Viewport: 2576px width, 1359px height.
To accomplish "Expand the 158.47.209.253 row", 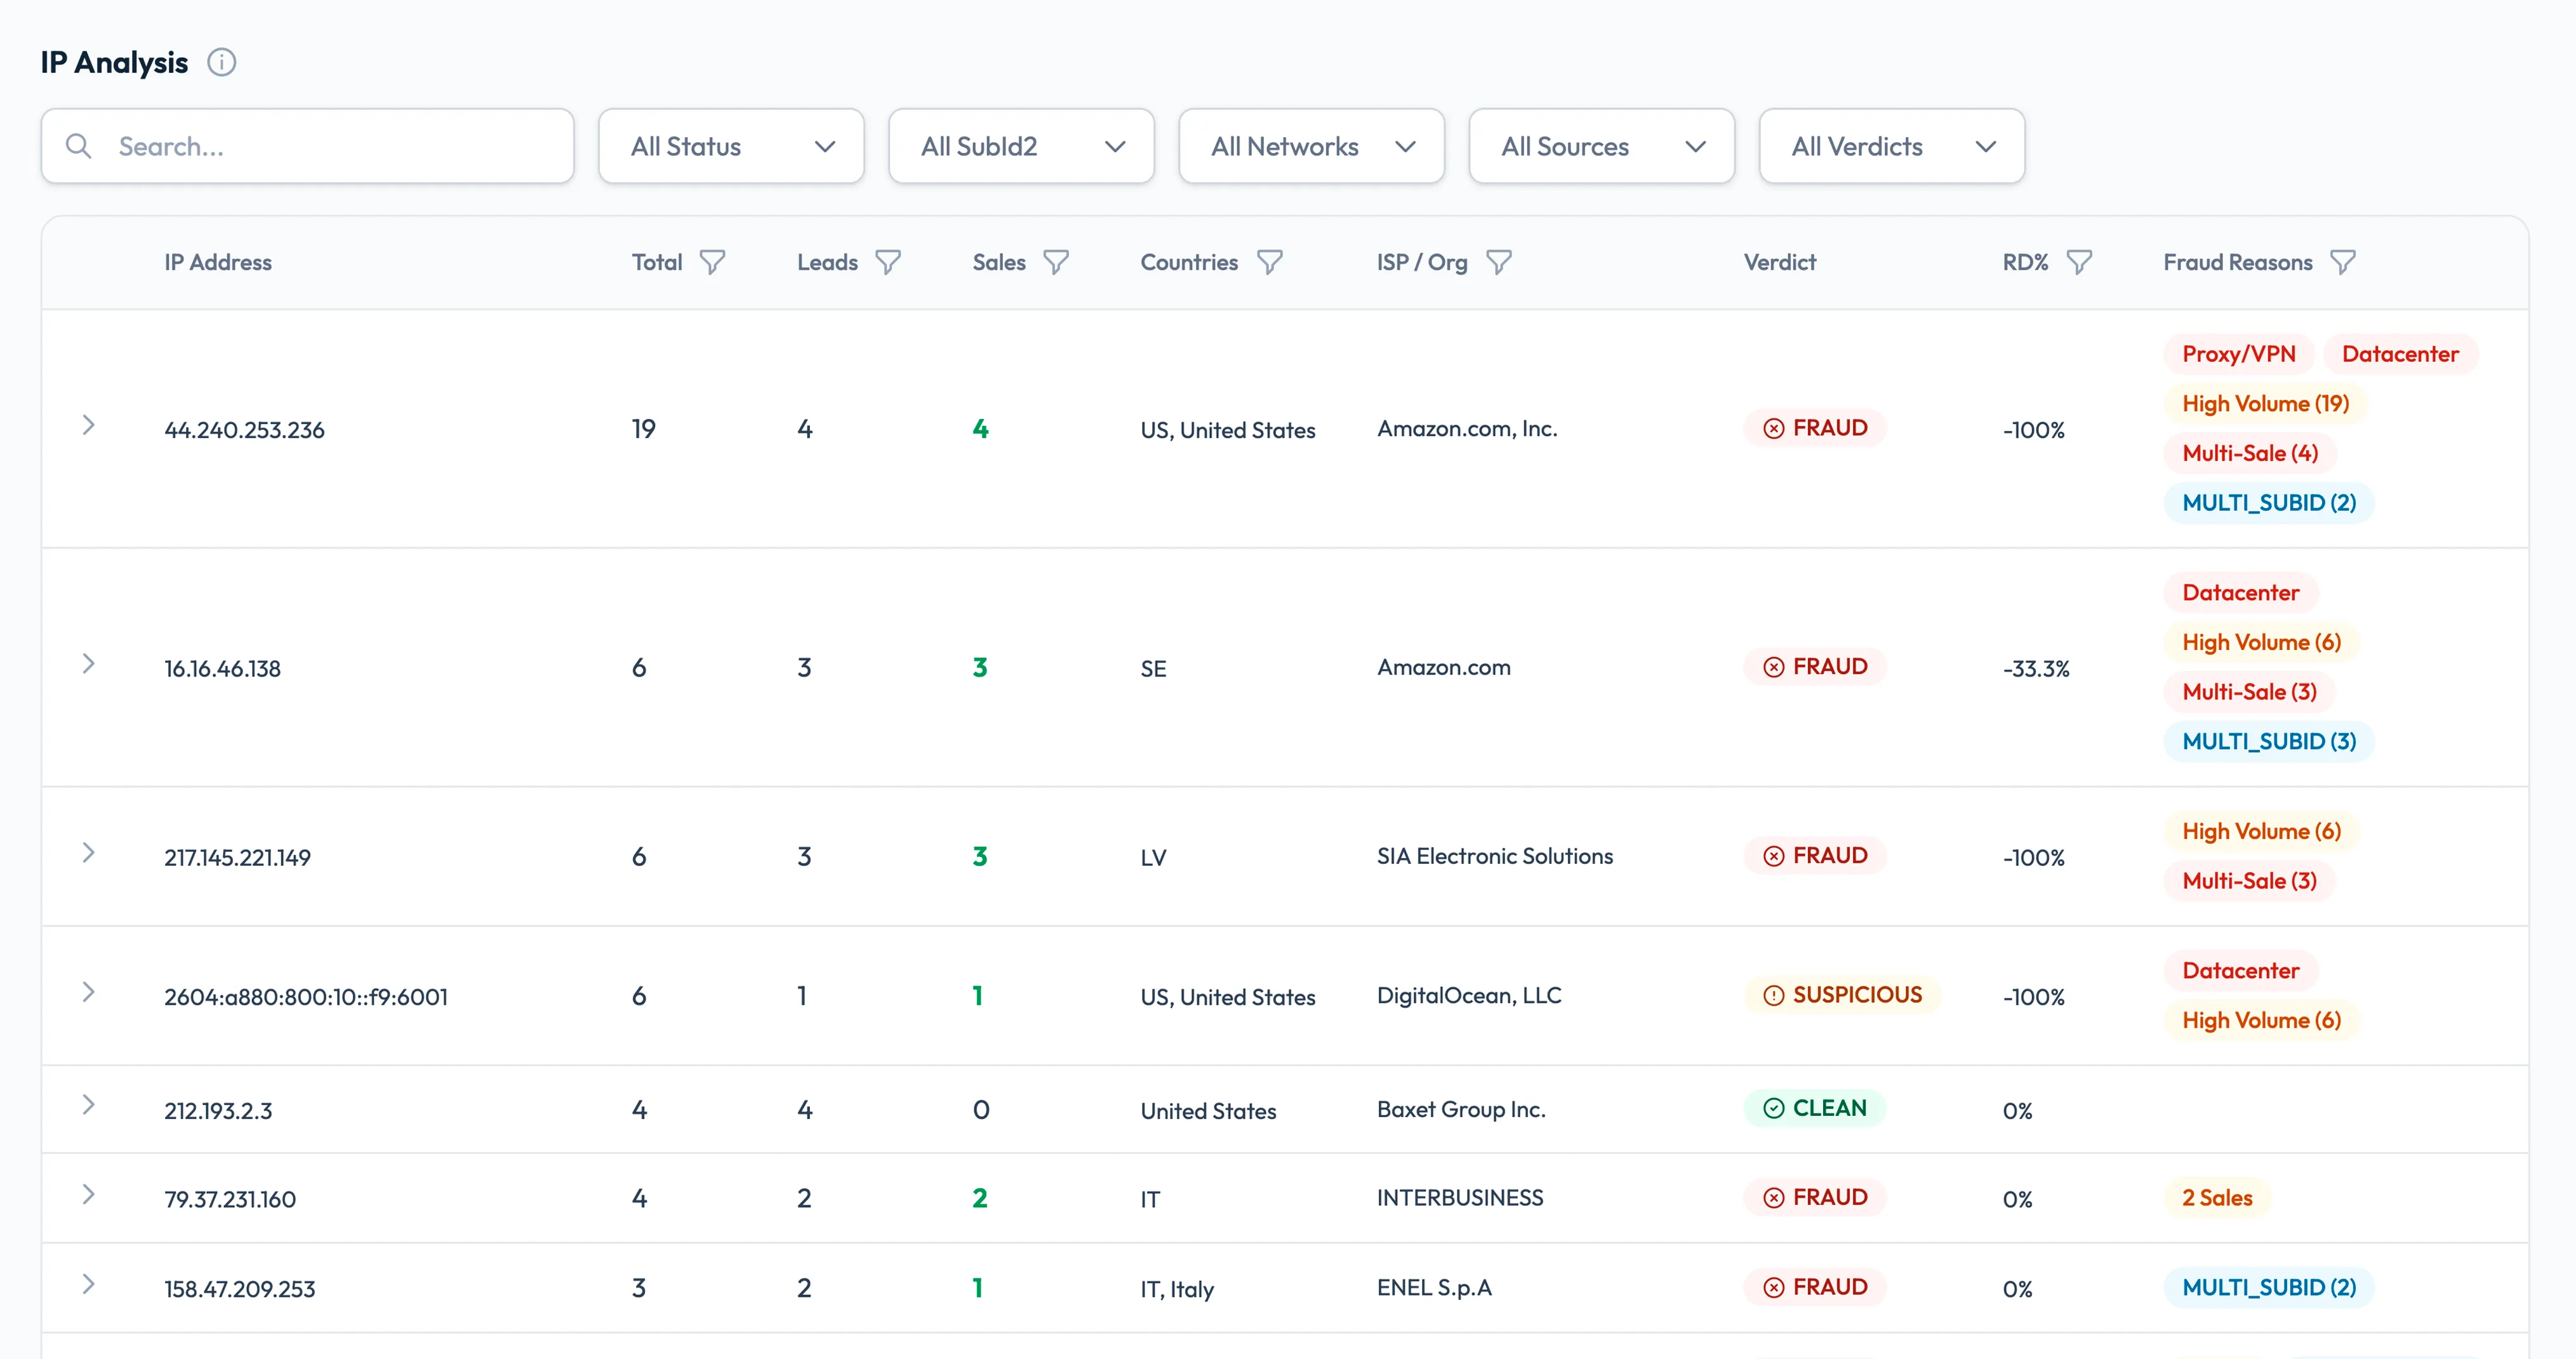I will coord(88,1285).
